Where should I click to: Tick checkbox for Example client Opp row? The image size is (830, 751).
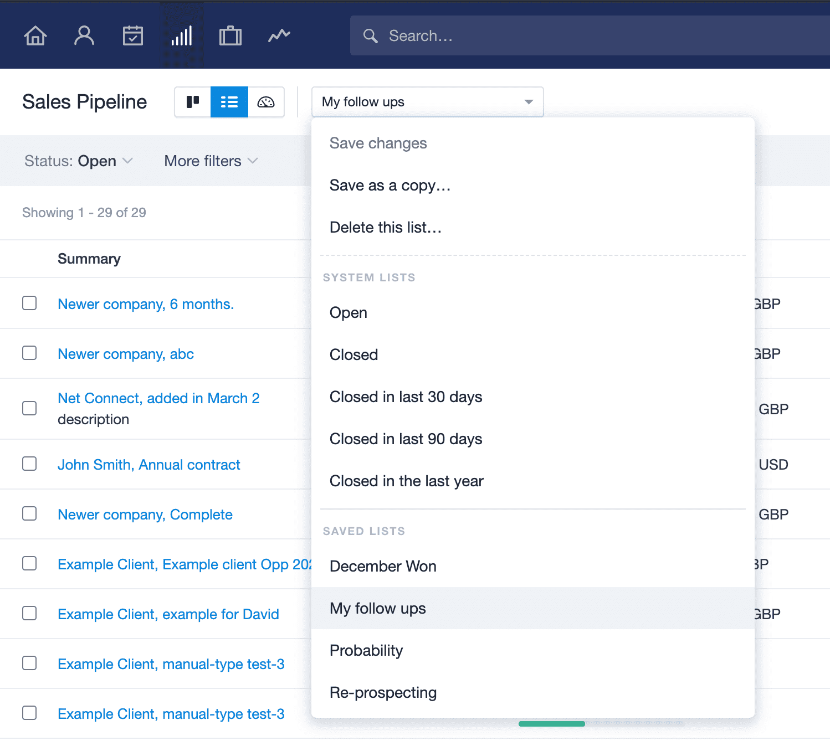point(29,563)
